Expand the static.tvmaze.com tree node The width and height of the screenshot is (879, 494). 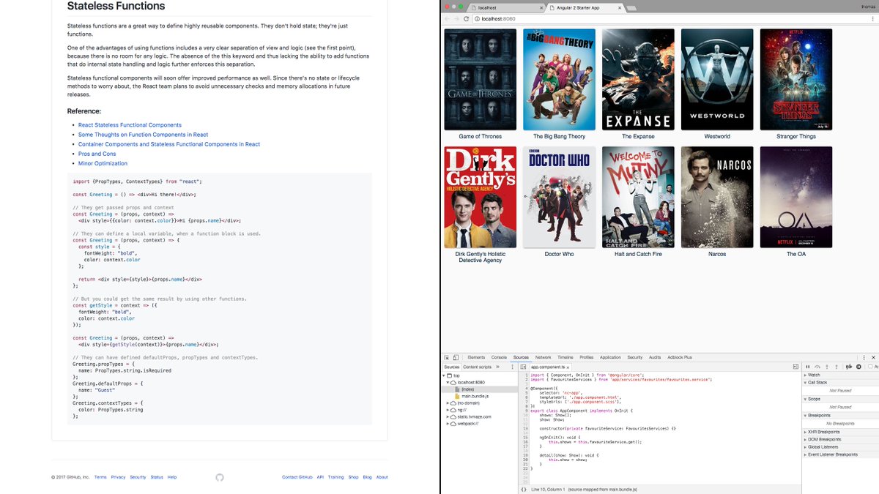click(x=448, y=416)
